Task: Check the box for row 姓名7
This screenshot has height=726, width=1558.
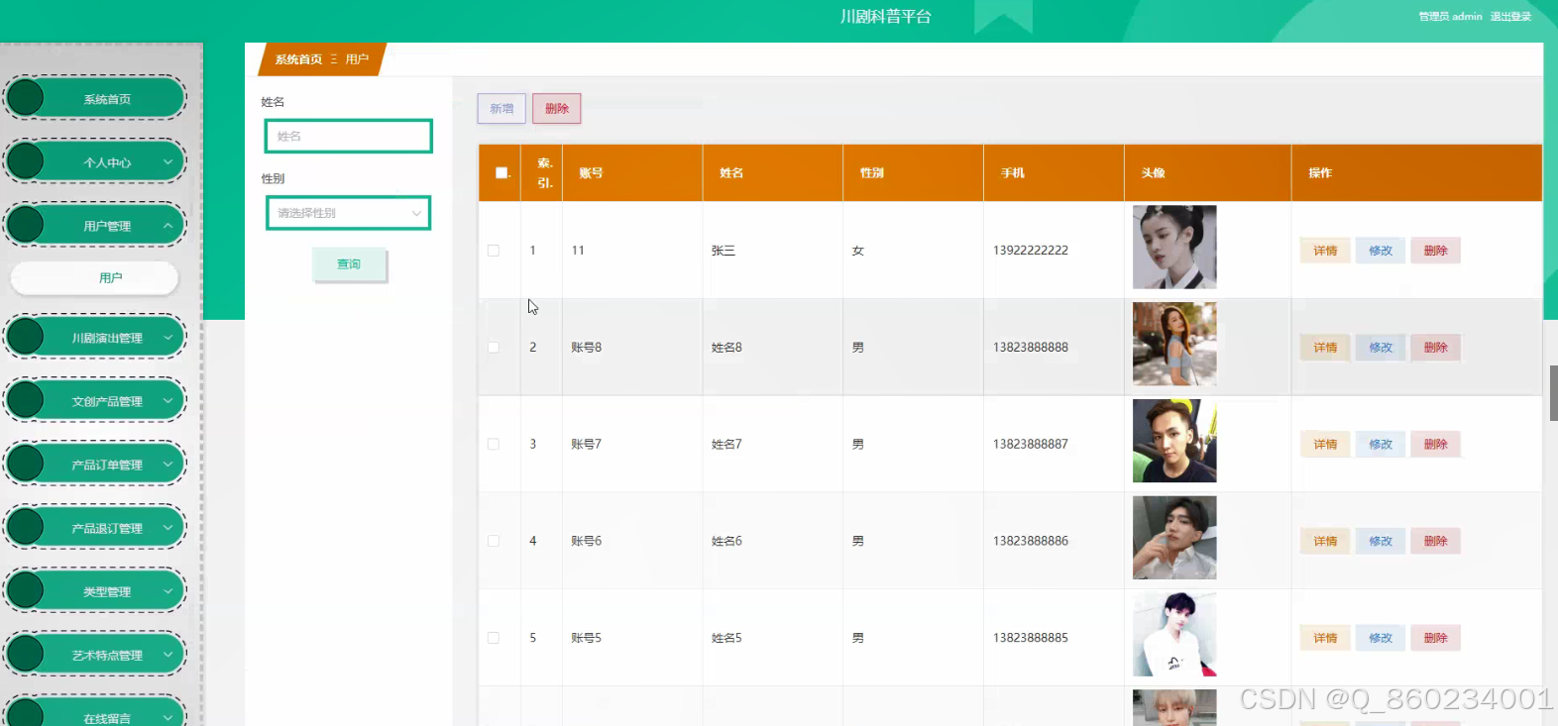Action: [494, 445]
